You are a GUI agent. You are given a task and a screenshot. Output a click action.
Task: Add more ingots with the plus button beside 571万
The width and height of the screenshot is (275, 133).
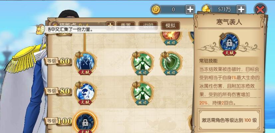pyautogui.click(x=241, y=9)
